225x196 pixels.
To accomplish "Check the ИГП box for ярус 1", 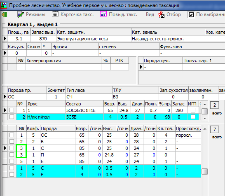I will coord(193,110).
